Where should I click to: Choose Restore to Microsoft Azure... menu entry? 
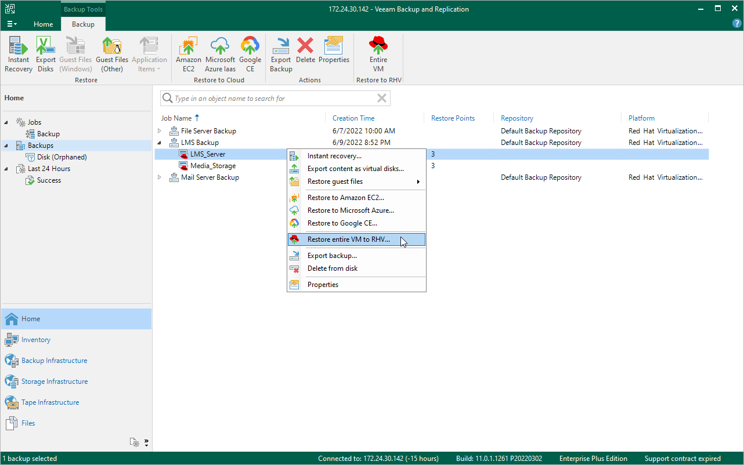click(x=357, y=210)
